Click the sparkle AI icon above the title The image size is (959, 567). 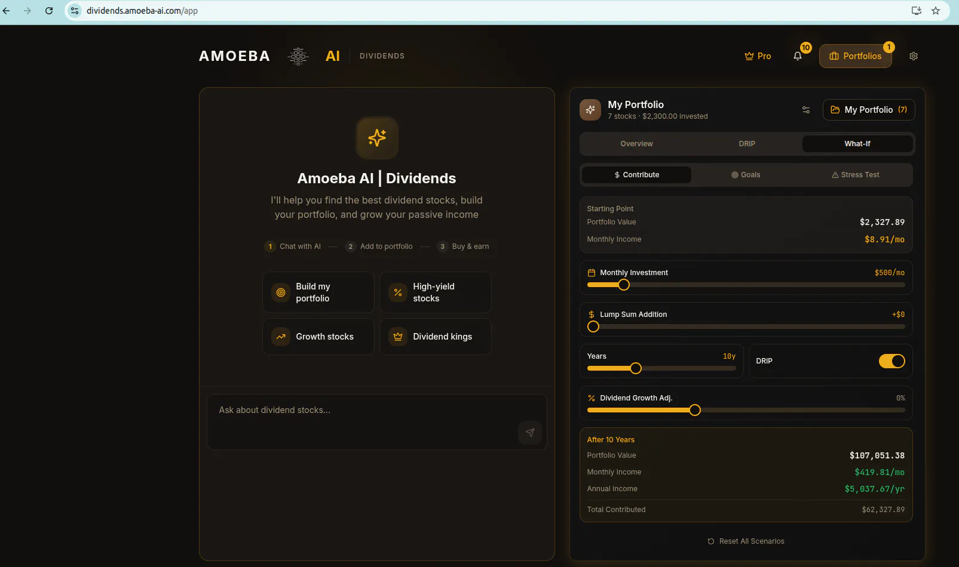(377, 138)
